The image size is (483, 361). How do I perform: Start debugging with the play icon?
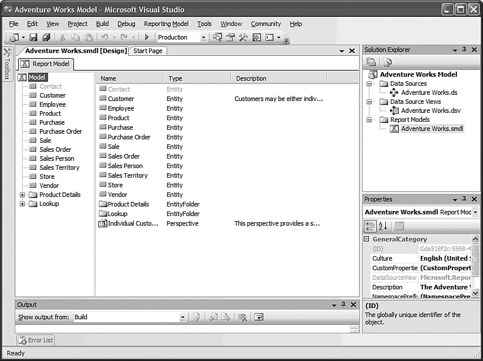coord(147,37)
